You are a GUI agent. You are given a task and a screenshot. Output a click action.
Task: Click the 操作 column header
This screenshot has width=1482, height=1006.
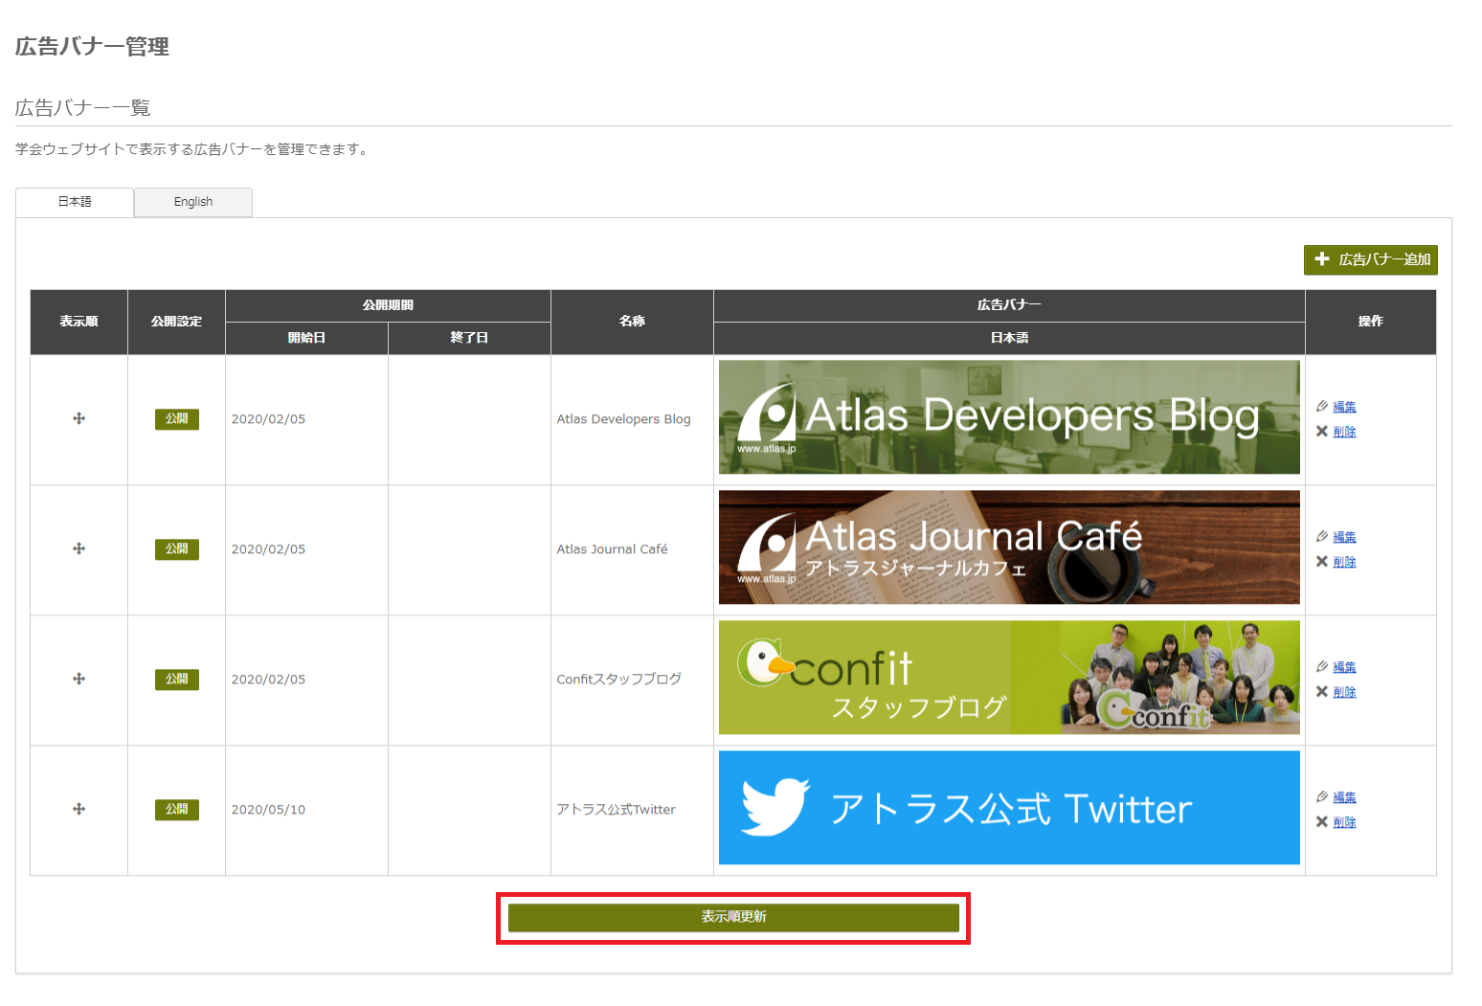[1370, 322]
